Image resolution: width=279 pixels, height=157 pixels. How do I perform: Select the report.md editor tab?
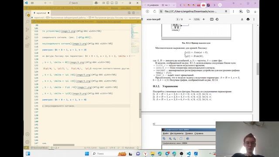41,13
